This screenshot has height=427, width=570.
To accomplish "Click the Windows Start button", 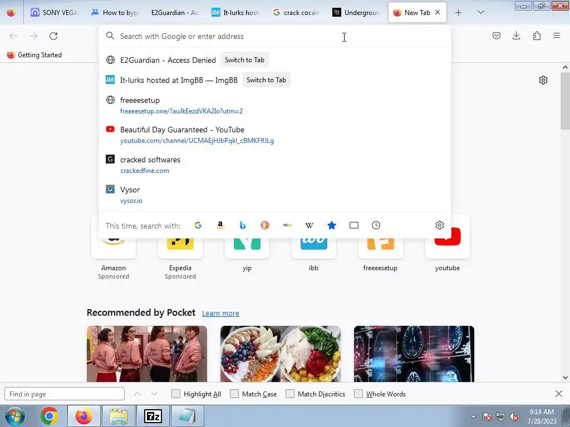I will [15, 416].
